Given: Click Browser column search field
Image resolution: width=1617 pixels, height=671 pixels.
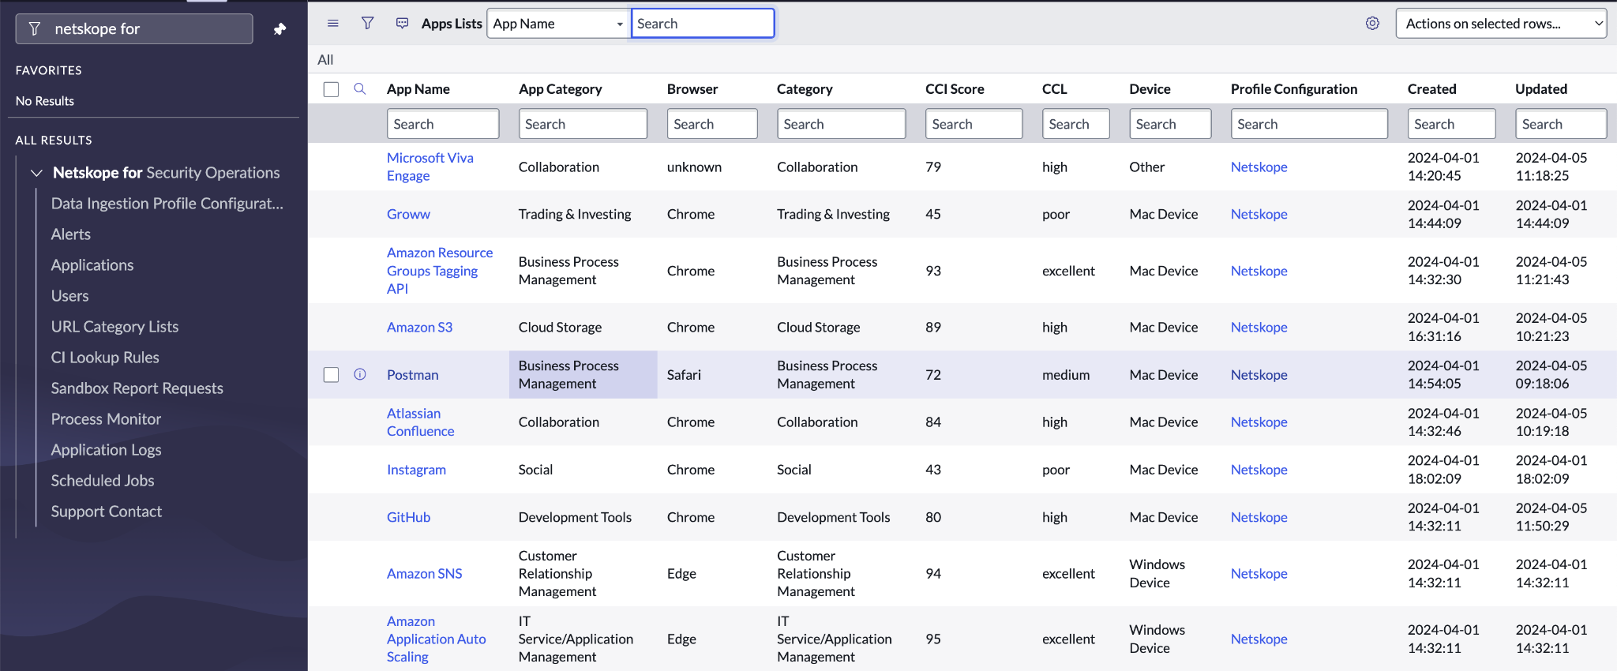Looking at the screenshot, I should click(712, 124).
